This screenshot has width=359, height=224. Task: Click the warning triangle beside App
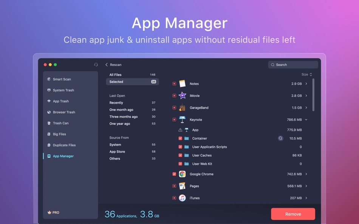pos(180,130)
